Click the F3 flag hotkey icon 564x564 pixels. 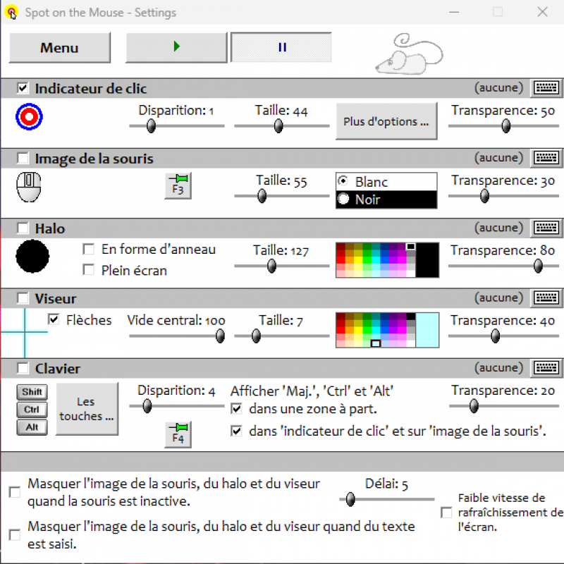tap(178, 185)
